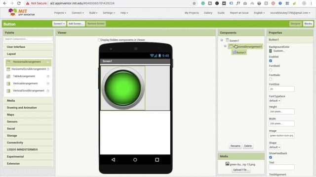Click the Add Screen button
This screenshot has height=177, width=316.
76,24
